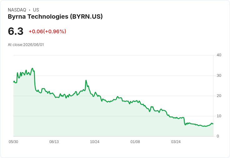This screenshot has width=230, height=158.
Task: Click the At close:2026/06/01 date text
Action: tap(26, 45)
